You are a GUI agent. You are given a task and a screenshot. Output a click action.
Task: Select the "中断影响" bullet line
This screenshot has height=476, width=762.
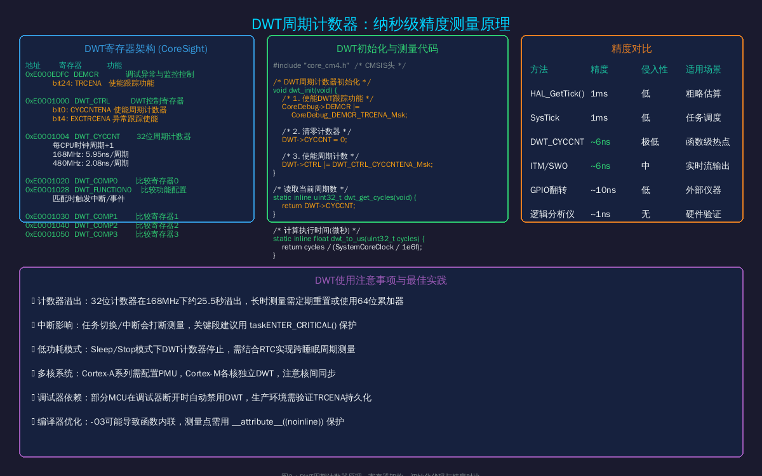(194, 326)
